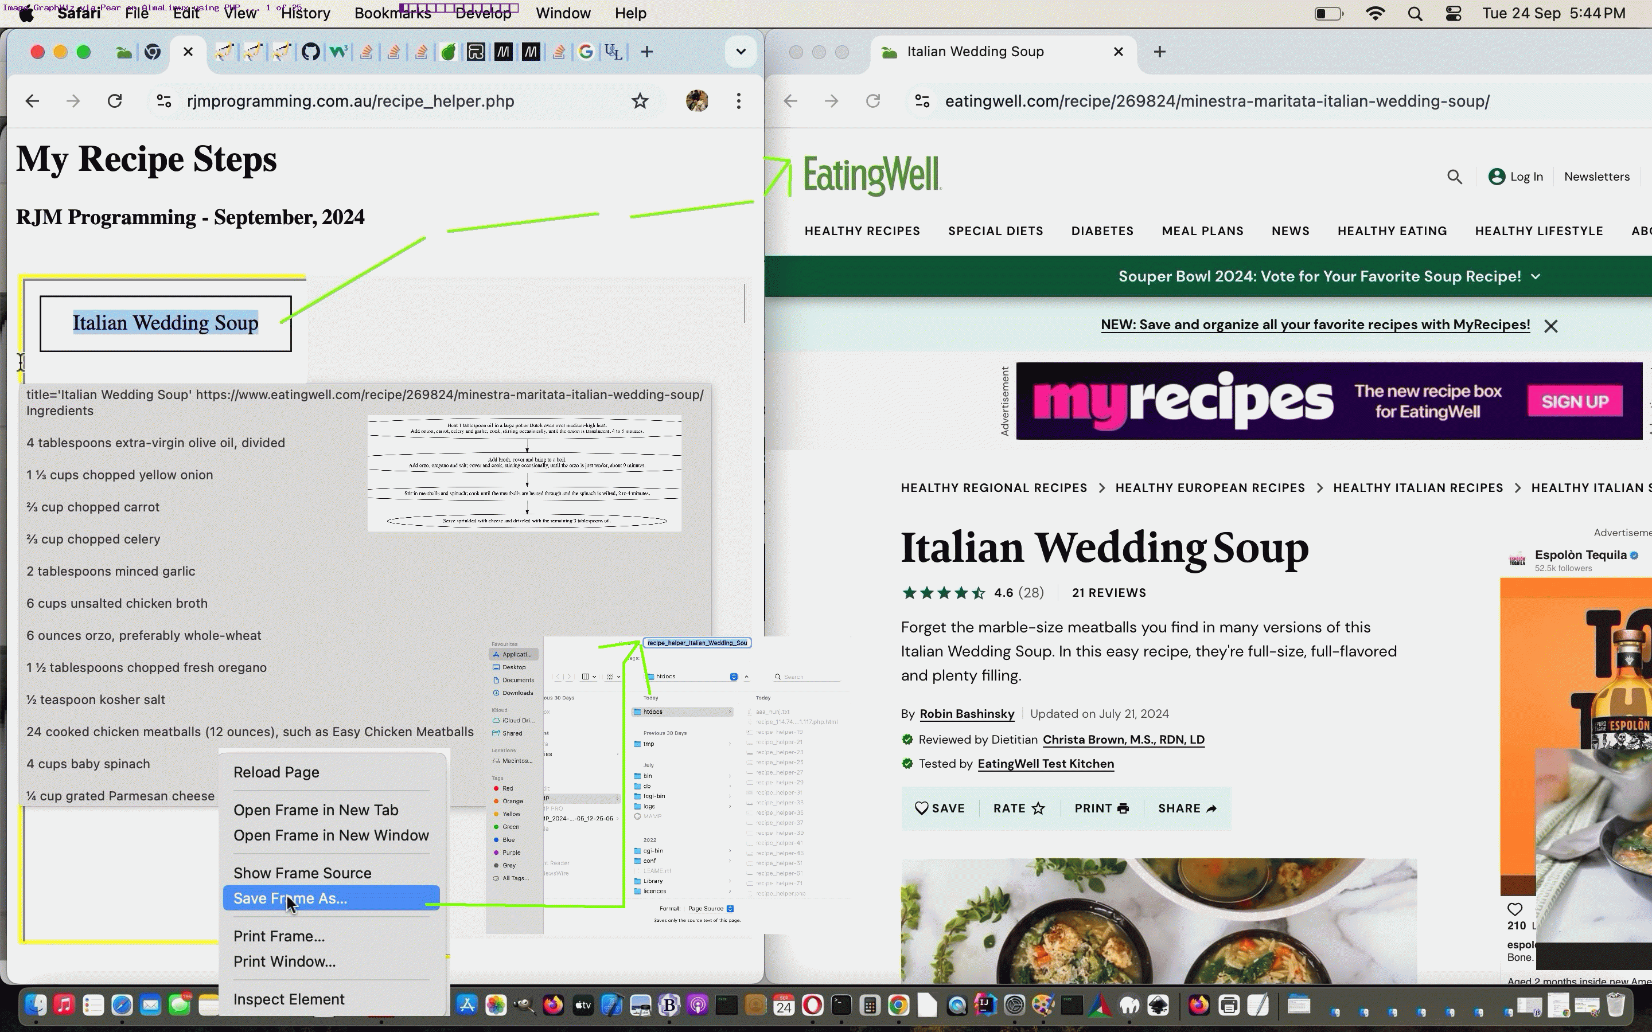Like the Espolòn ad with heart icon
1652x1032 pixels.
click(x=1515, y=909)
